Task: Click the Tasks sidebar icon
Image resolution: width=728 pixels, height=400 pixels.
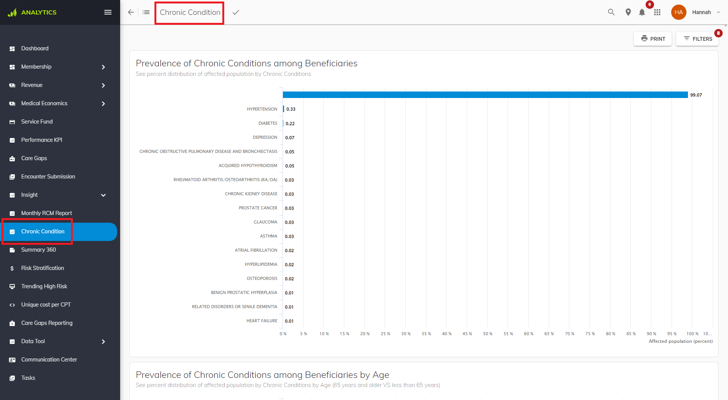Action: [12, 378]
